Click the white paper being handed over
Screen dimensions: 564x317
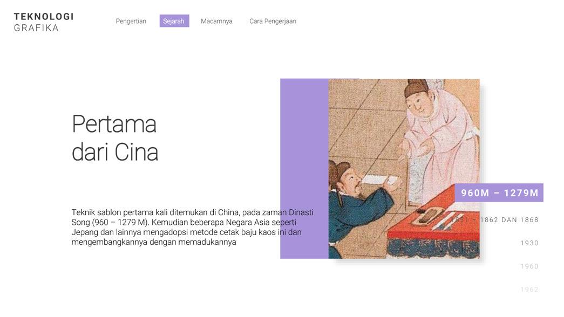coord(381,178)
